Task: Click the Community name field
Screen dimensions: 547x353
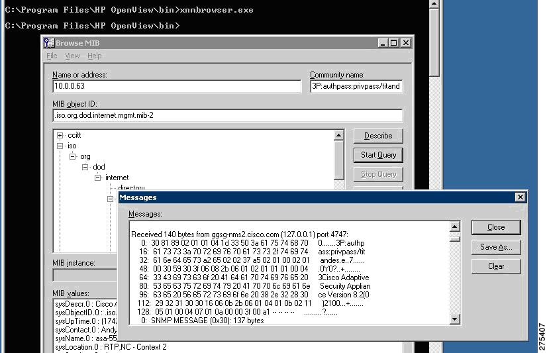Action: click(x=356, y=86)
